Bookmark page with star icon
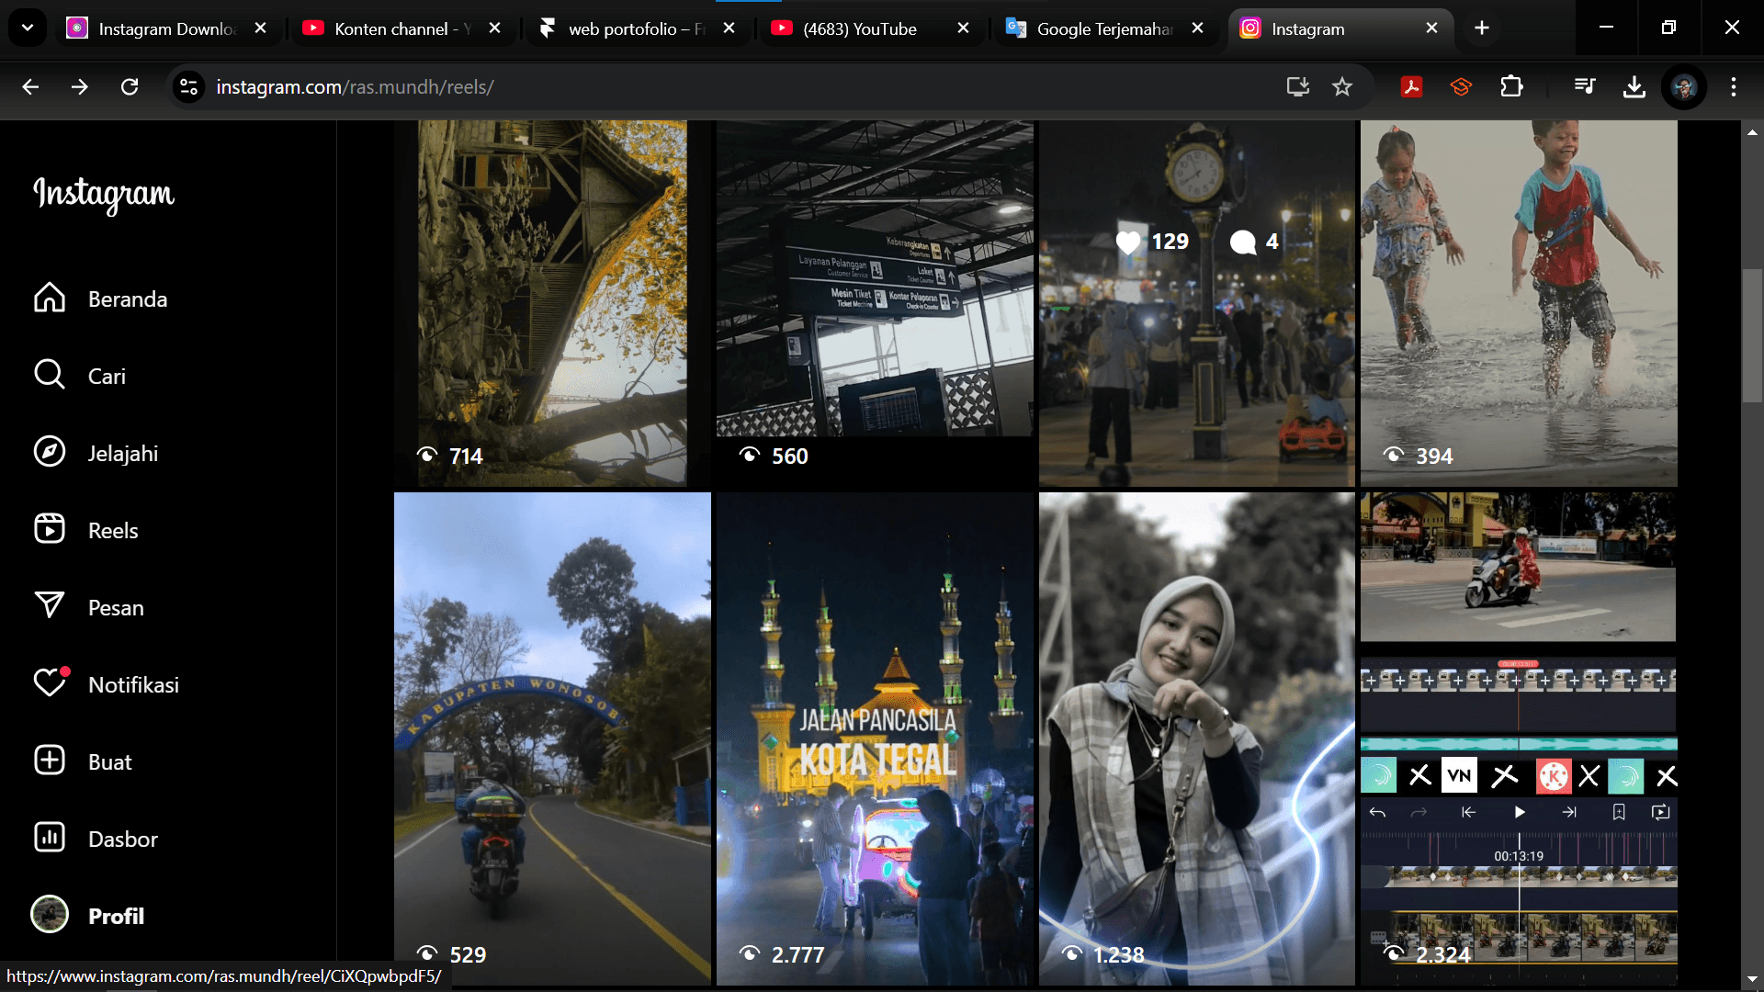1764x992 pixels. click(1342, 87)
